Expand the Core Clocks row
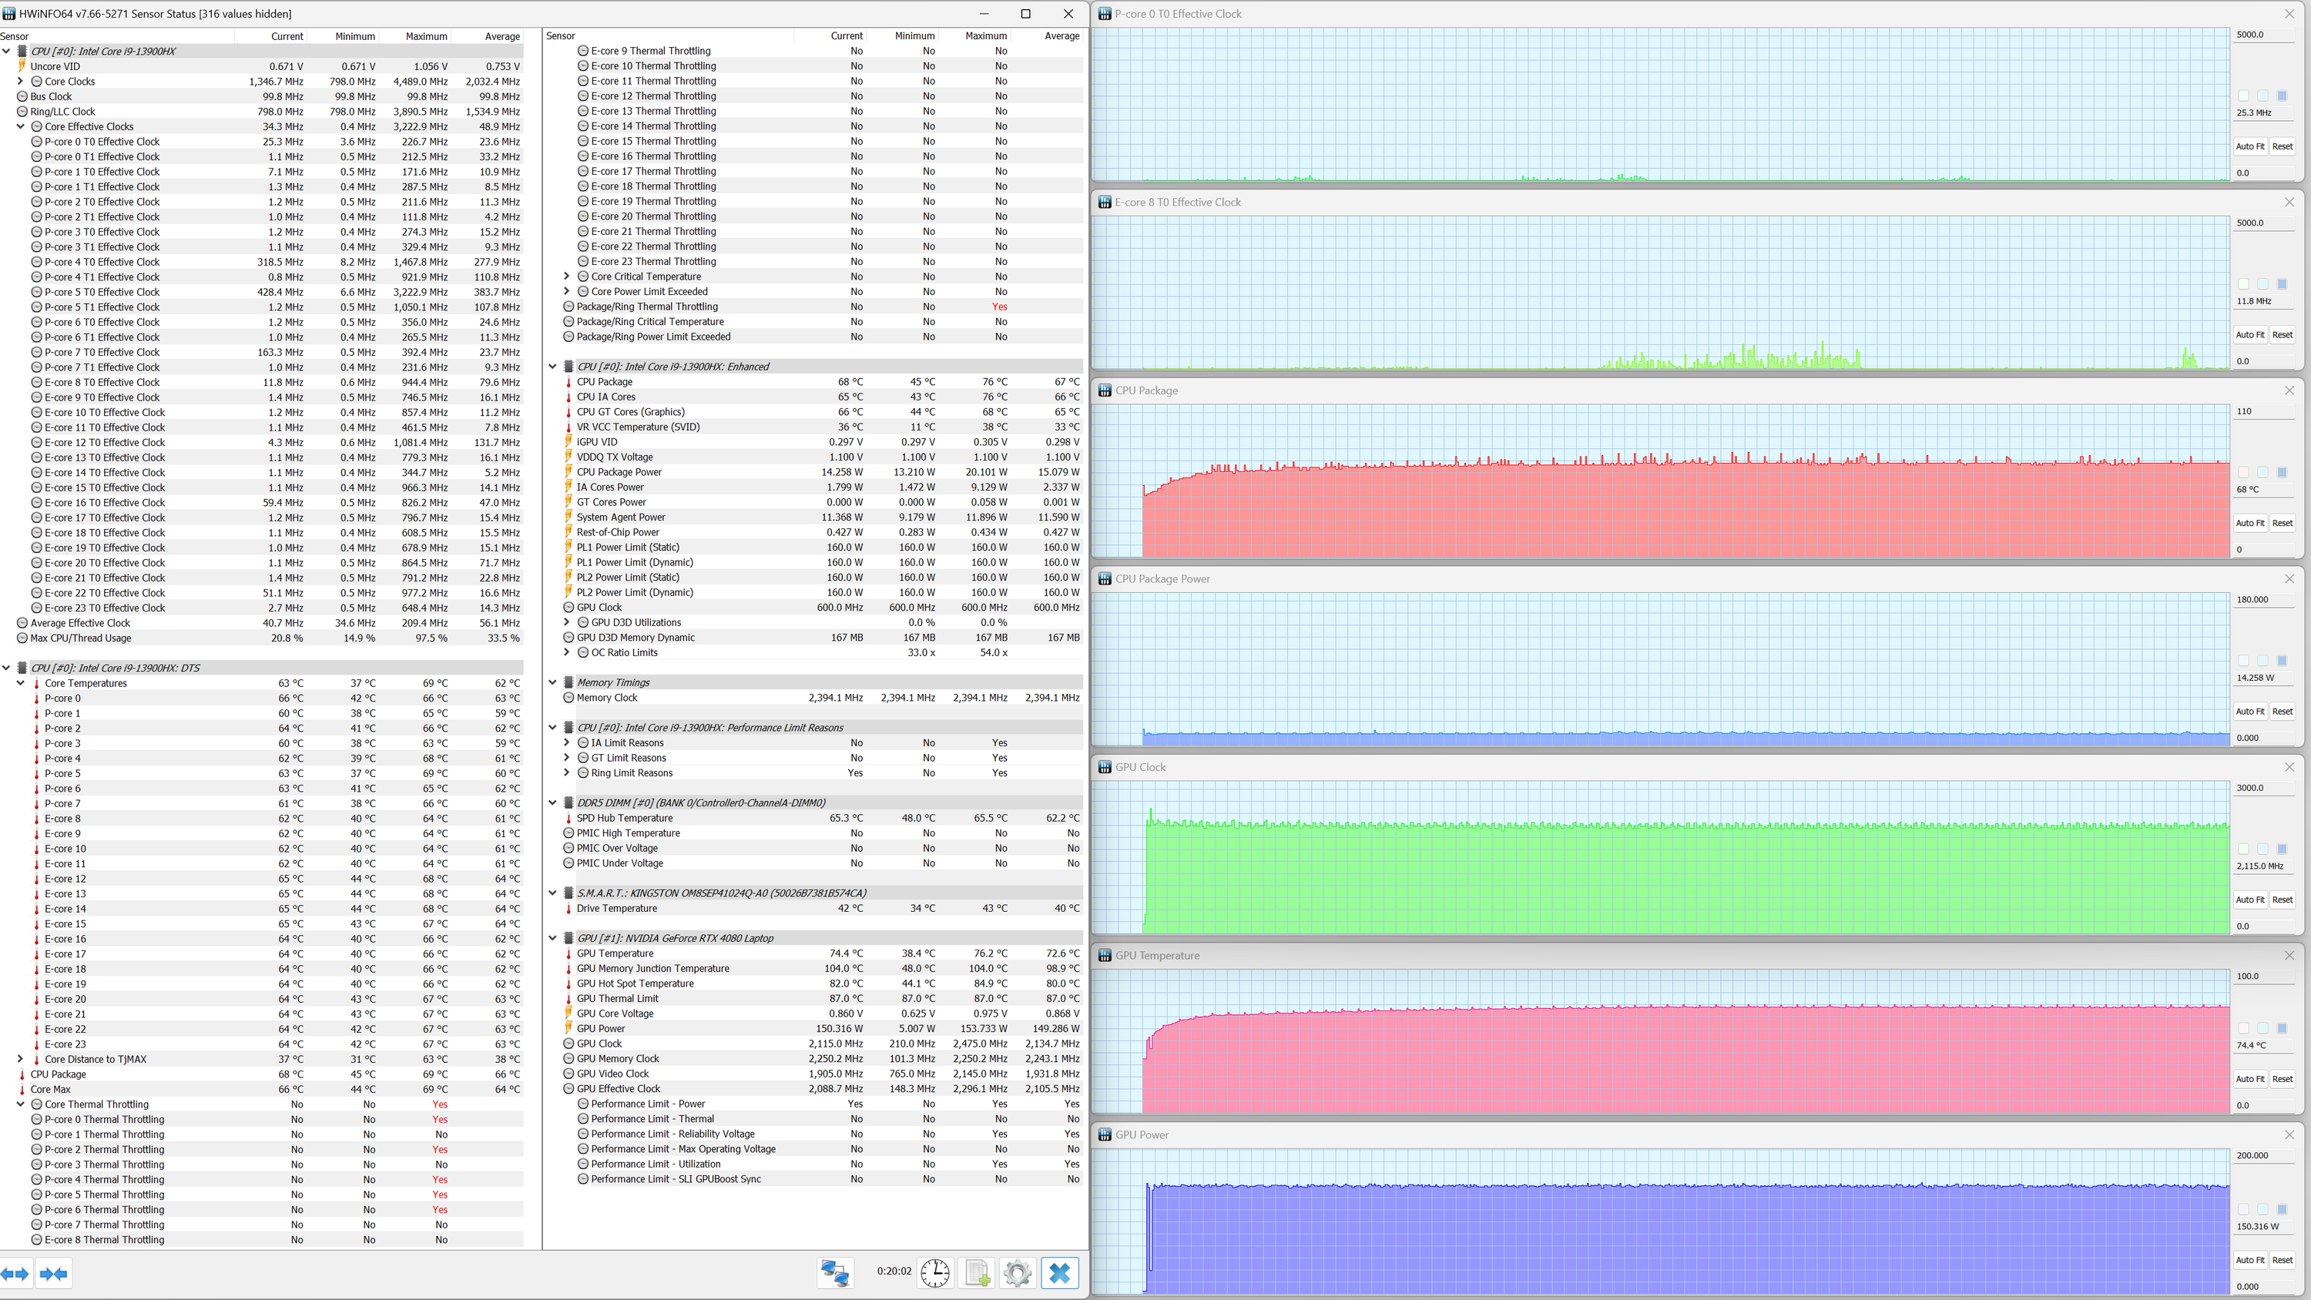Screen dimensions: 2311x1300 (21, 81)
